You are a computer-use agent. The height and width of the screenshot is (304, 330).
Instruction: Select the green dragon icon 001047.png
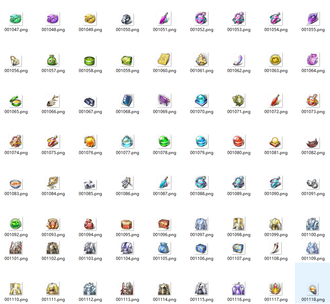tap(15, 18)
